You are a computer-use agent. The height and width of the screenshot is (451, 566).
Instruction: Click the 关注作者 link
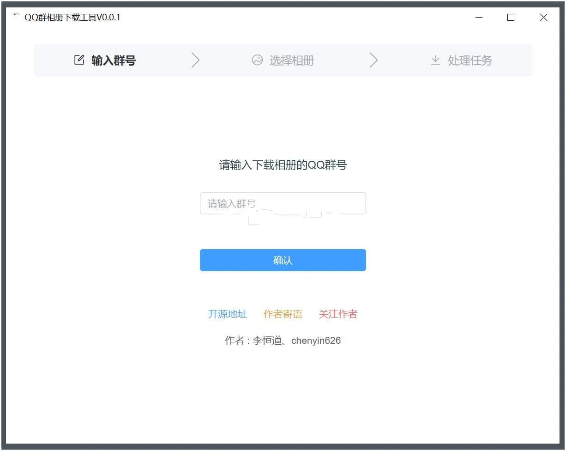338,314
